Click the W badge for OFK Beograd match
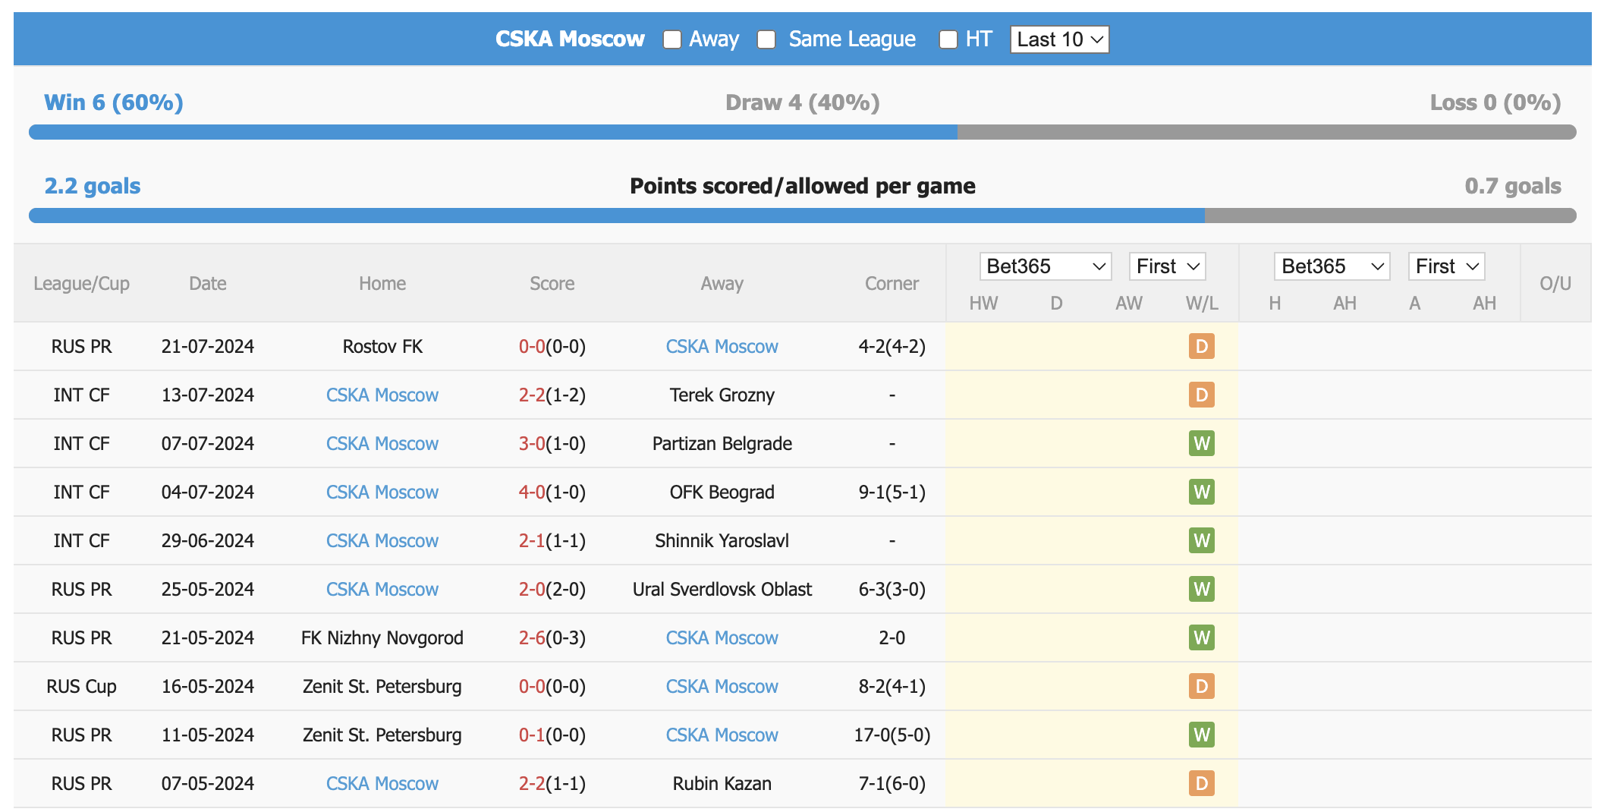The height and width of the screenshot is (812, 1607). pos(1202,492)
